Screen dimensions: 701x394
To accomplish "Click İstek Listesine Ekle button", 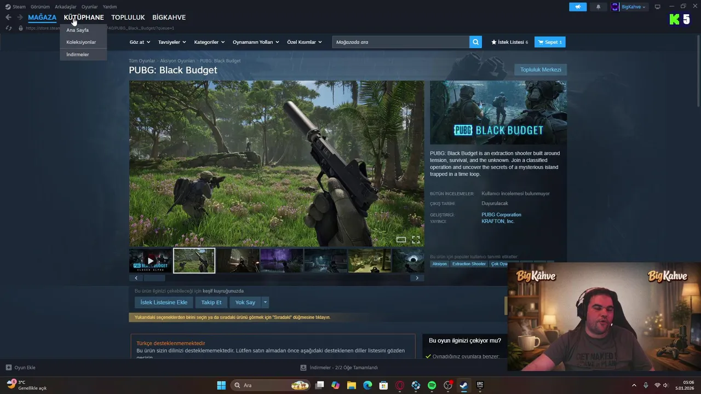I will click(x=164, y=302).
